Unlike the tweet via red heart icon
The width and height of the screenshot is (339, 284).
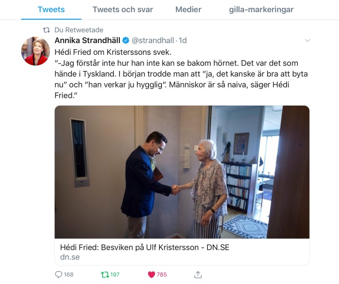151,274
